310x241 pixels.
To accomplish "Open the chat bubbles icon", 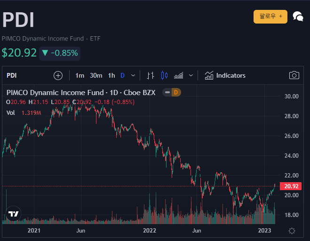I will (298, 16).
